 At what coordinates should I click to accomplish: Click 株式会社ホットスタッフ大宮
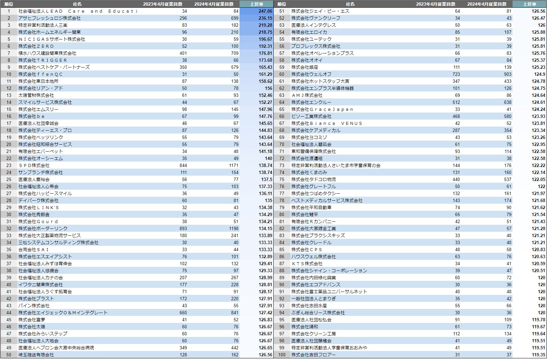pyautogui.click(x=320, y=81)
